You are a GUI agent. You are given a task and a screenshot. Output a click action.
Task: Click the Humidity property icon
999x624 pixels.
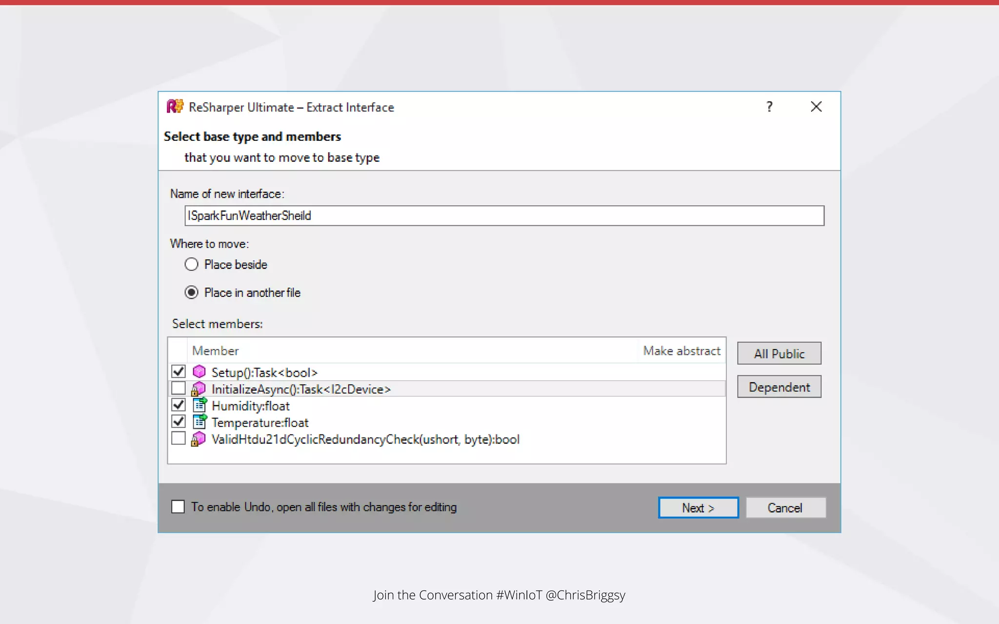(200, 405)
